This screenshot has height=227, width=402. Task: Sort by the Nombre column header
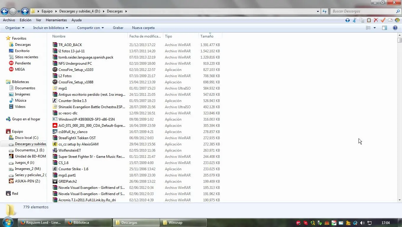[x=89, y=36]
